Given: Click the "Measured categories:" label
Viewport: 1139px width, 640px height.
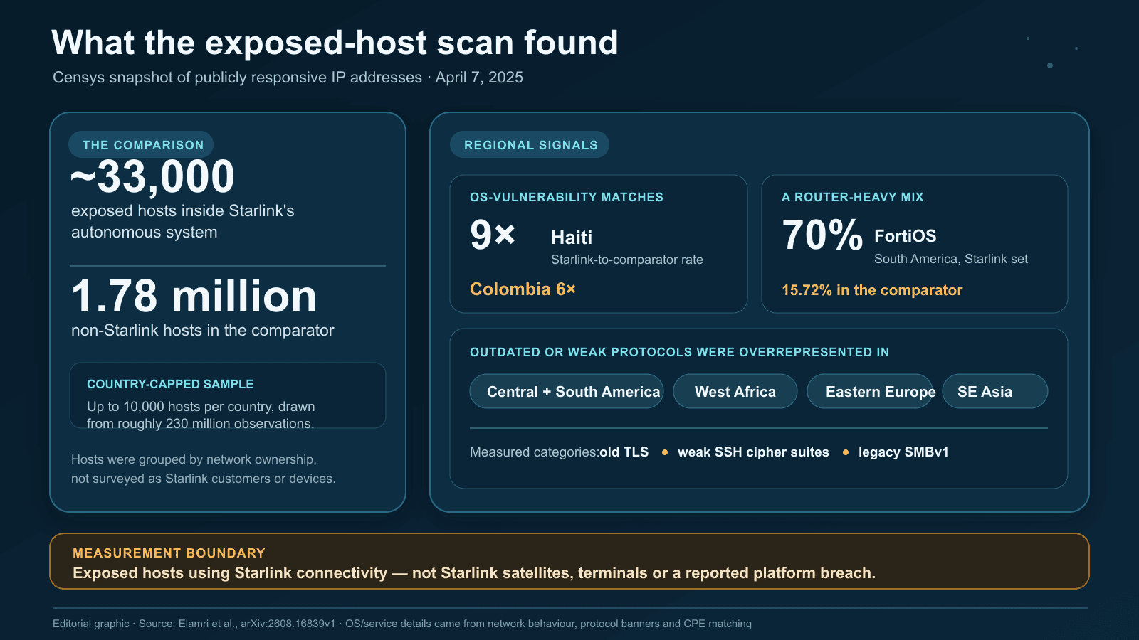Looking at the screenshot, I should (535, 452).
